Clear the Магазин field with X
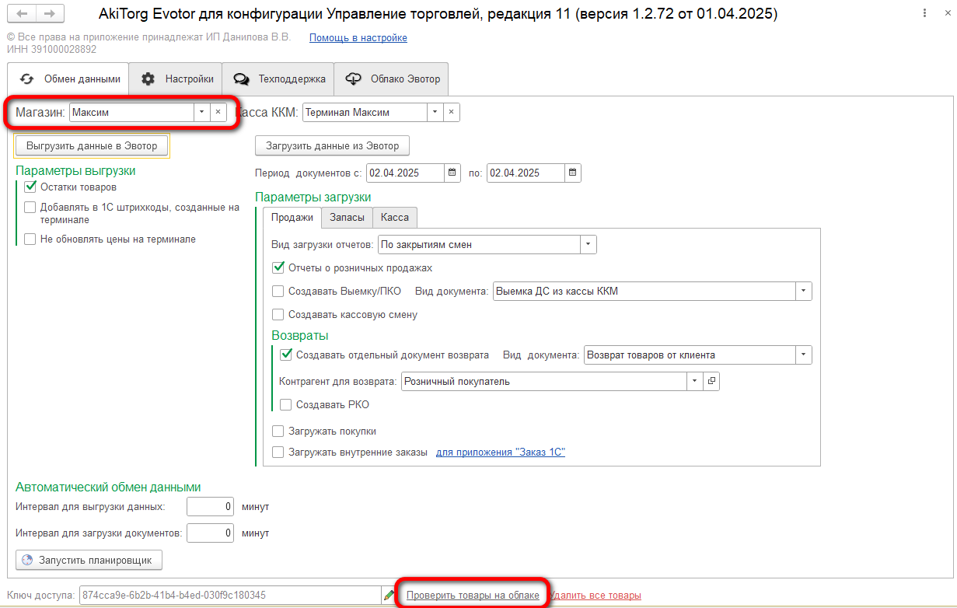 pyautogui.click(x=218, y=112)
